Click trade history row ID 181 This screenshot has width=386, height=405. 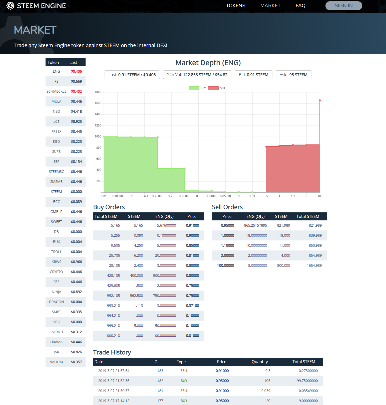pyautogui.click(x=208, y=391)
